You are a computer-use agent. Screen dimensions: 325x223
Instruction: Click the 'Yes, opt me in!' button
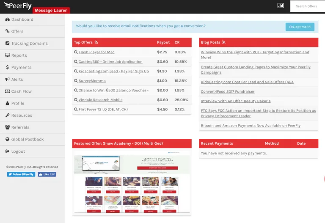click(300, 27)
